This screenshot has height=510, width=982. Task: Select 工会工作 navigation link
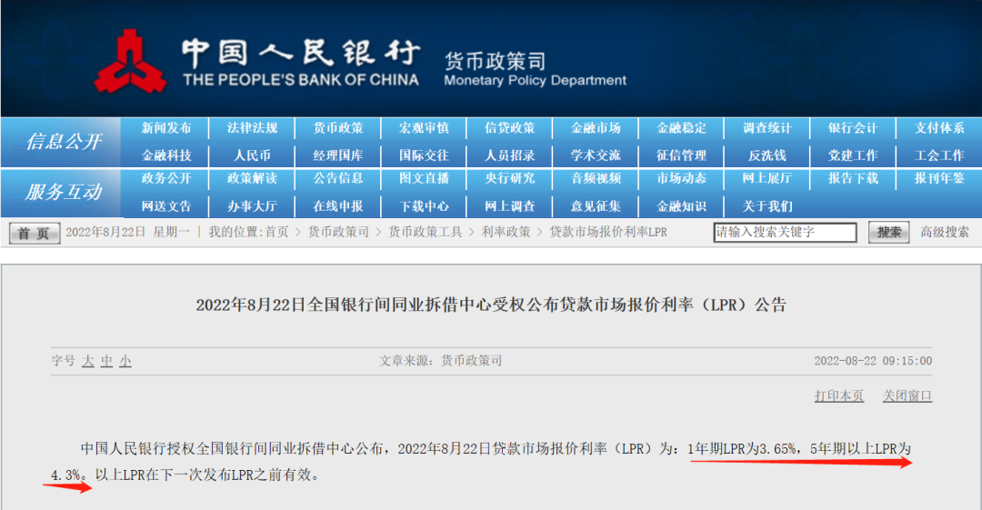click(938, 155)
